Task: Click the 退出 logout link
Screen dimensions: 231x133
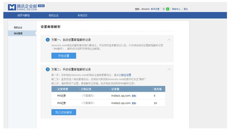Action: pyautogui.click(x=186, y=9)
